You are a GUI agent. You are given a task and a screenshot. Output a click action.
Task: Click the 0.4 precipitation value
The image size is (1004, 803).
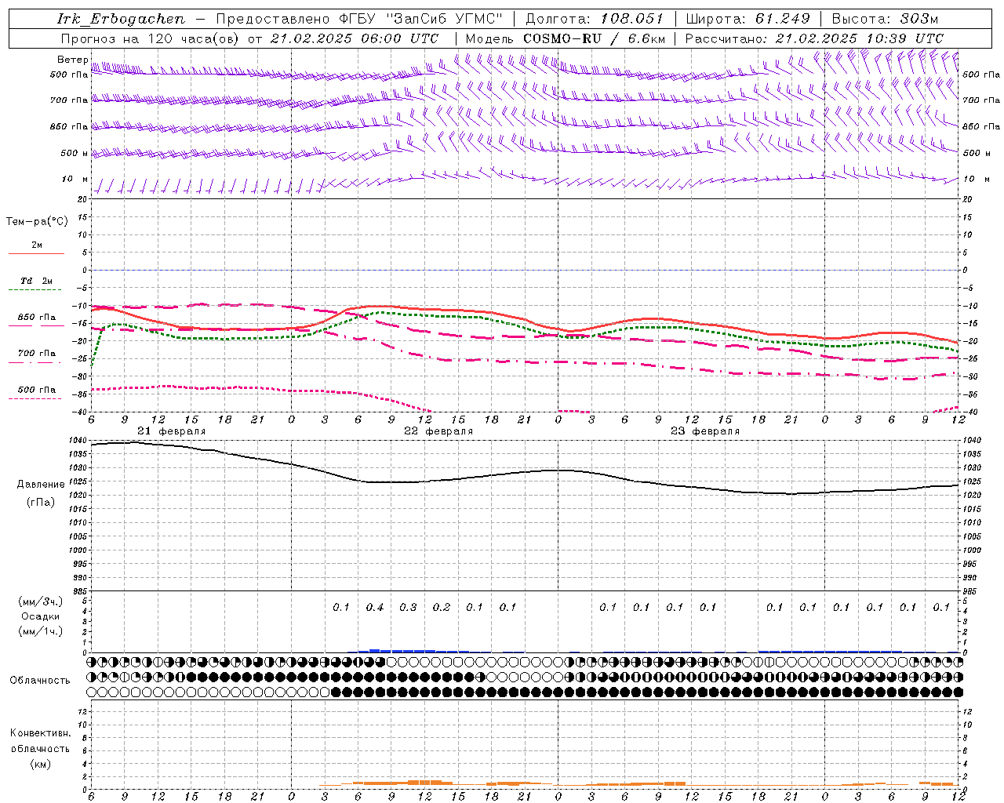click(x=375, y=608)
